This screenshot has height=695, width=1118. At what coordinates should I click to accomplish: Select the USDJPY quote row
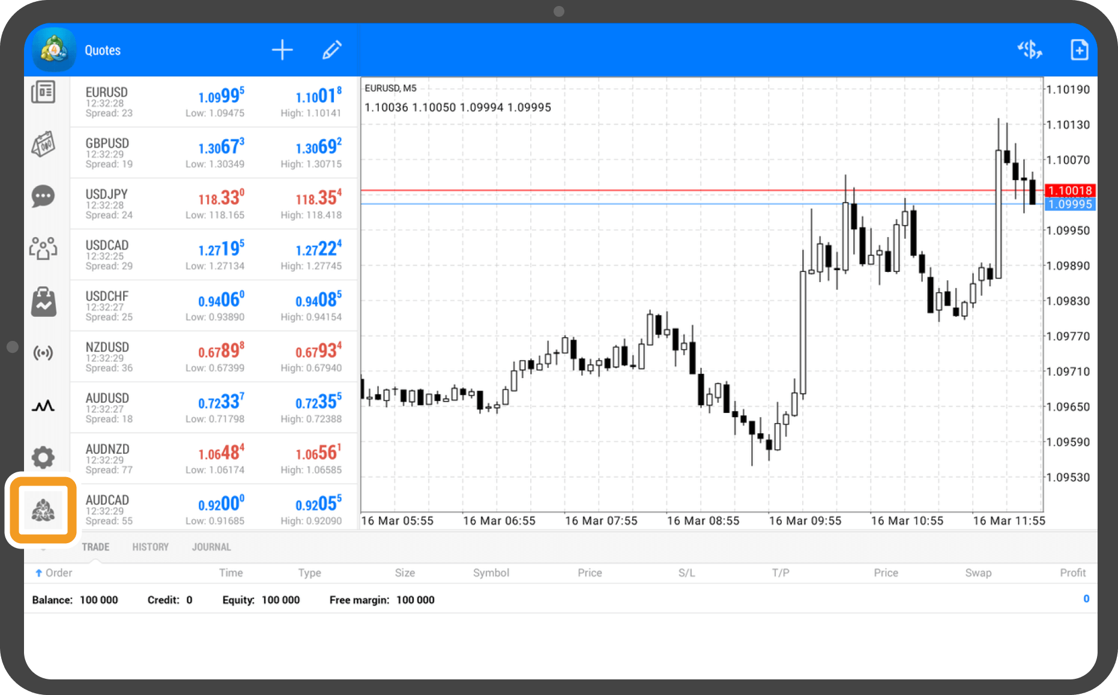coord(214,203)
